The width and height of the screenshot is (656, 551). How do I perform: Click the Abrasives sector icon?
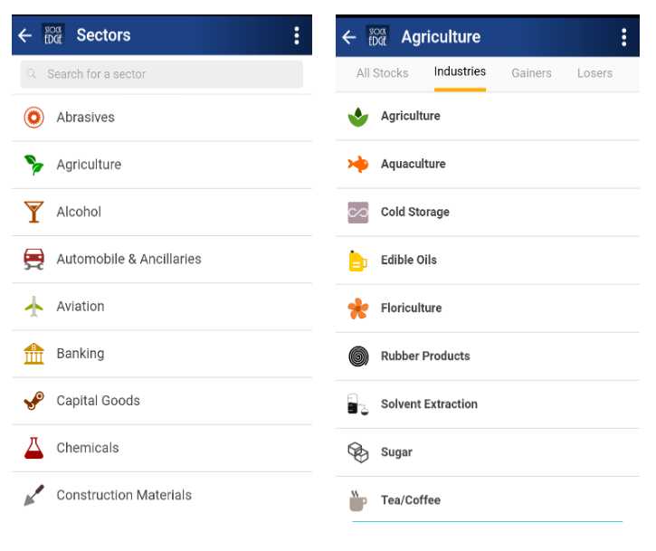click(33, 117)
